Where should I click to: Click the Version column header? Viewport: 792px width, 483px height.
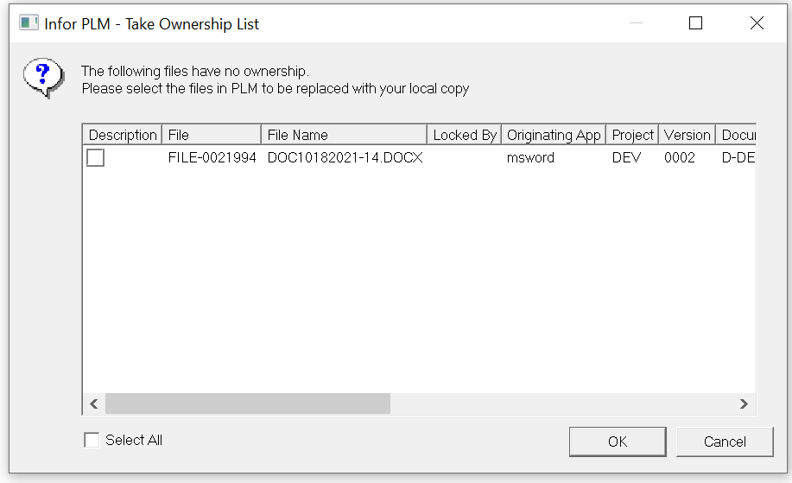tap(687, 135)
